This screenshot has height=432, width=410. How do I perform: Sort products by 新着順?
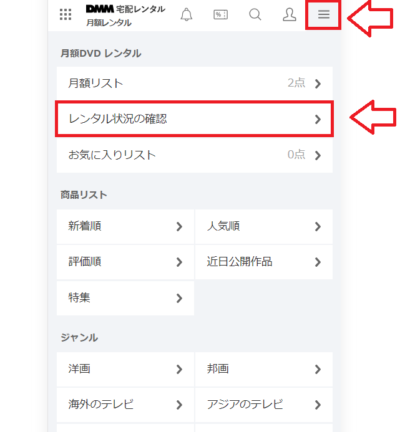[125, 226]
